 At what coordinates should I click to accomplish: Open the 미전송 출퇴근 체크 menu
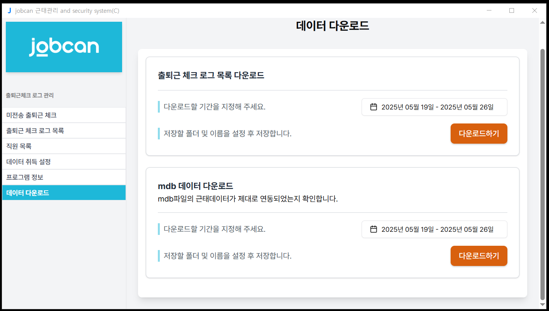(x=64, y=115)
